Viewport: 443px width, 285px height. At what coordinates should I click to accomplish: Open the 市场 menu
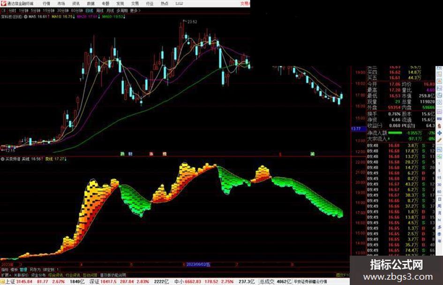coord(61,3)
